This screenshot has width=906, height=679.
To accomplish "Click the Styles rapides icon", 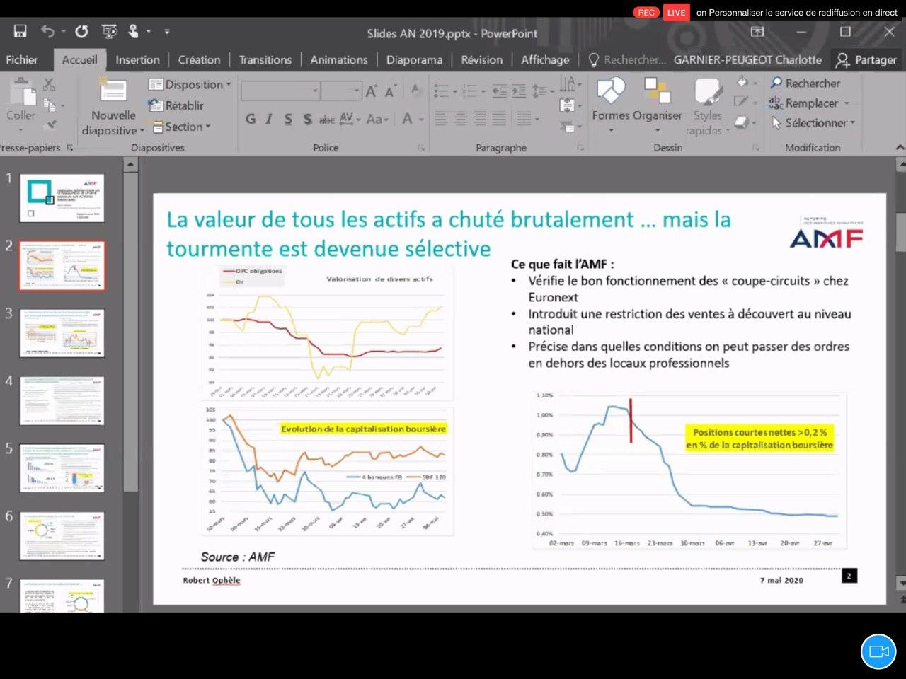I will [x=708, y=92].
